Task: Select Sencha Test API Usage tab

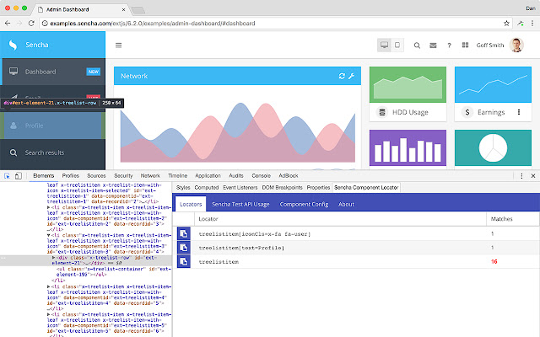Action: point(240,204)
